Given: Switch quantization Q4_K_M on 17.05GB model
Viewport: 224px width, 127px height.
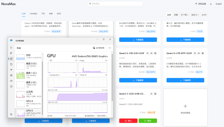Looking at the screenshot, I should (x=151, y=31).
